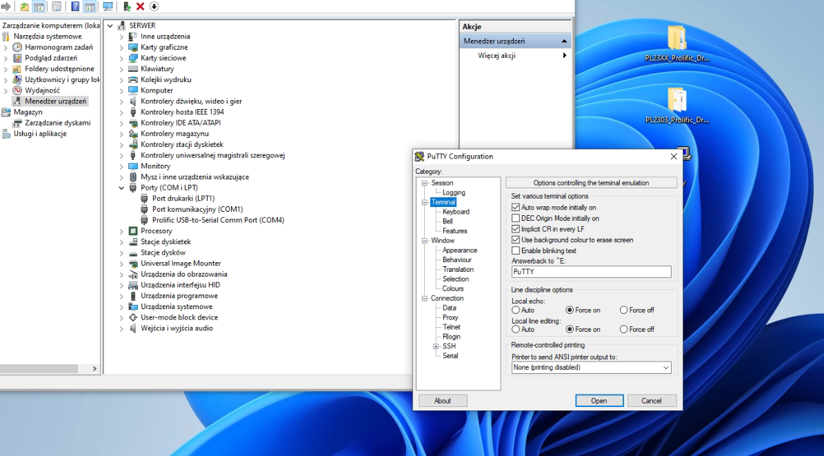
Task: Click the PuTTY icon in dialog title bar
Action: point(419,156)
